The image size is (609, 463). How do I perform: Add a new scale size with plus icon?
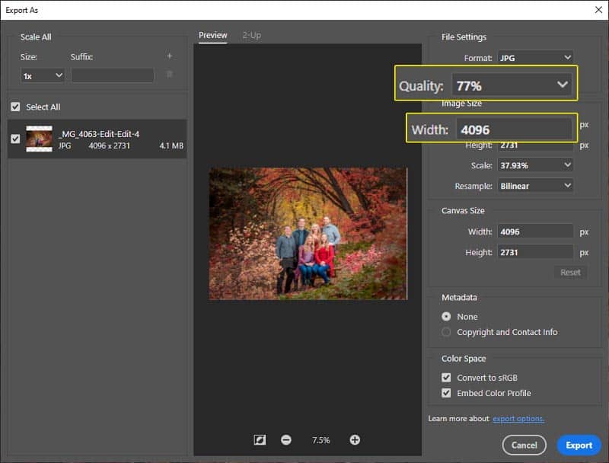tap(169, 56)
